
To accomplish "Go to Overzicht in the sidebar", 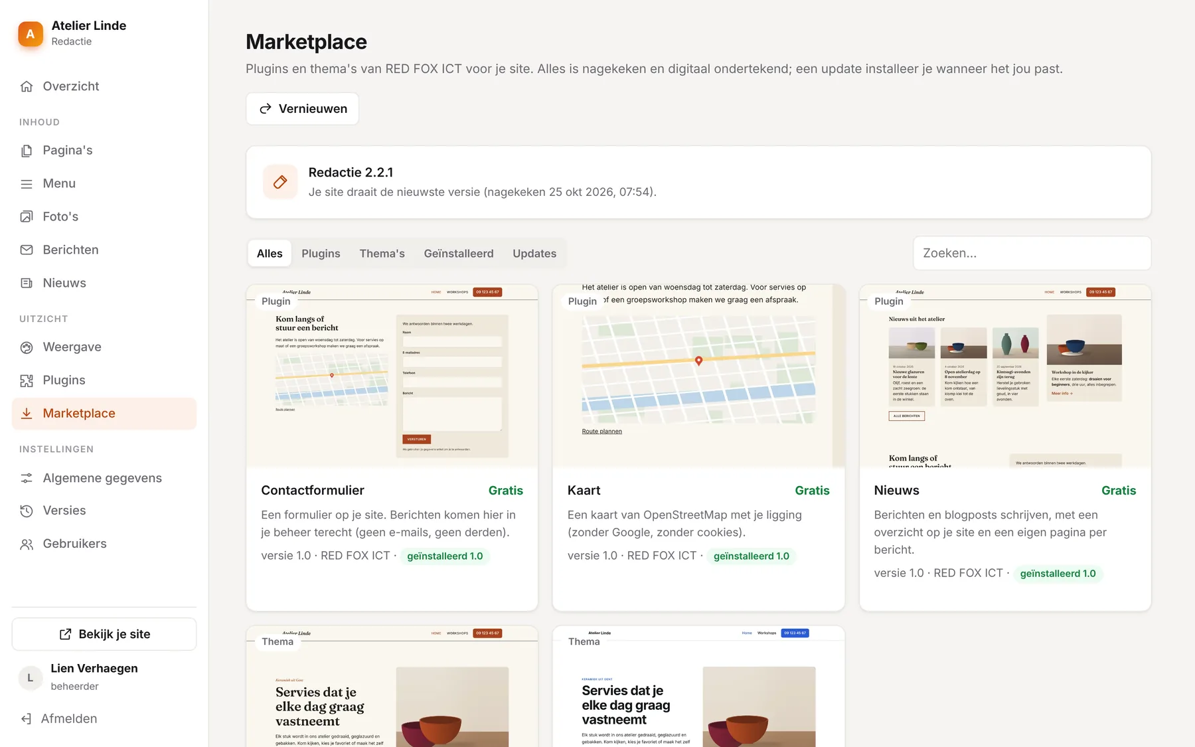I will pos(104,86).
